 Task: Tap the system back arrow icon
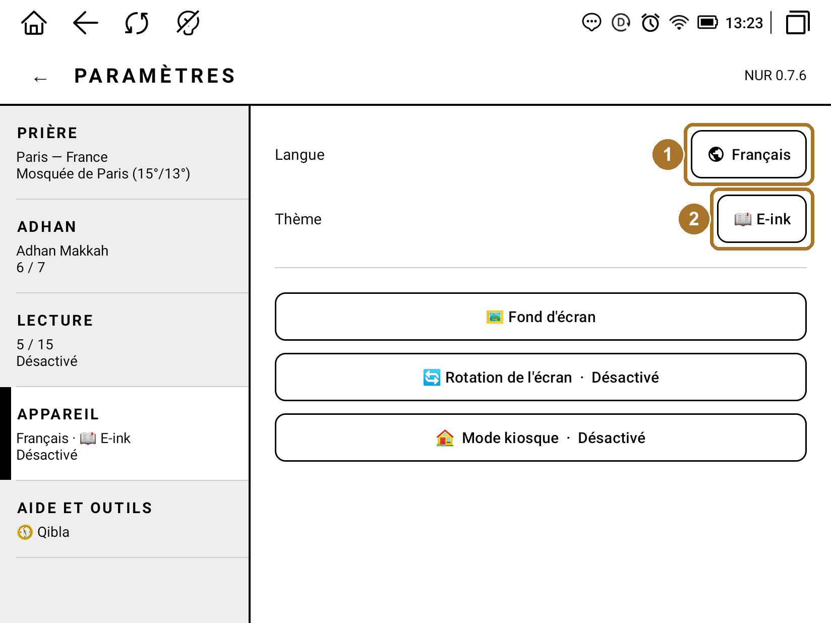click(85, 23)
